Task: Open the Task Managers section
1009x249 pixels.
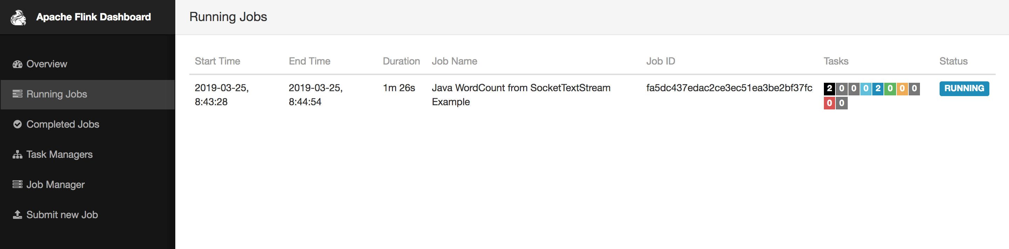Action: click(60, 155)
